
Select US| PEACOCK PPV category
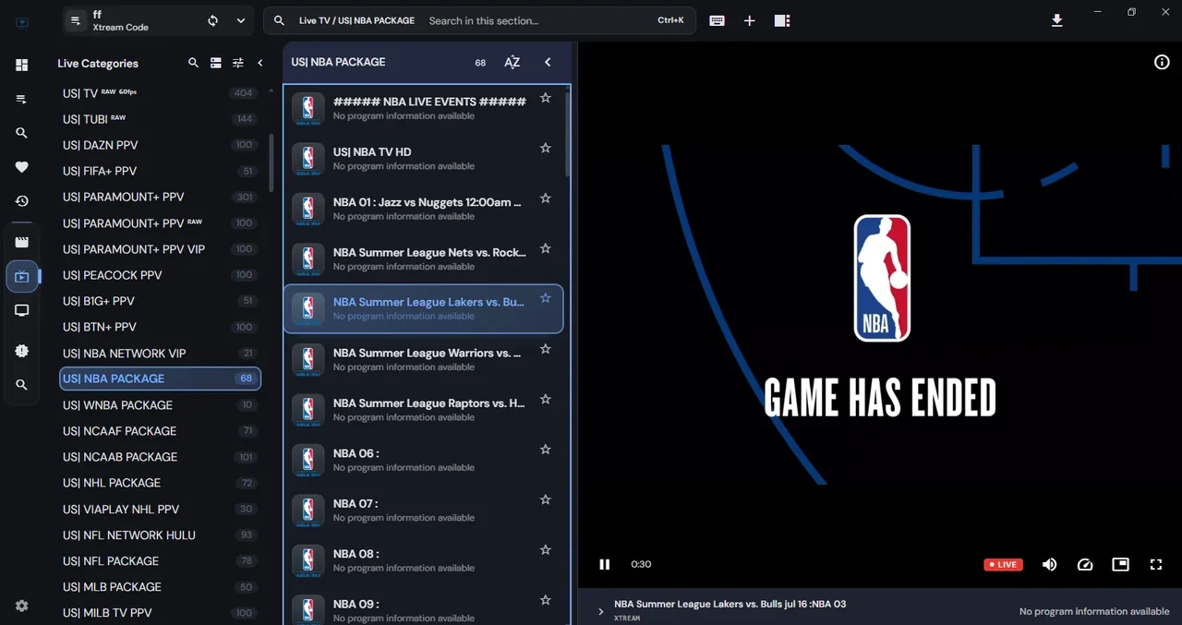click(x=161, y=275)
